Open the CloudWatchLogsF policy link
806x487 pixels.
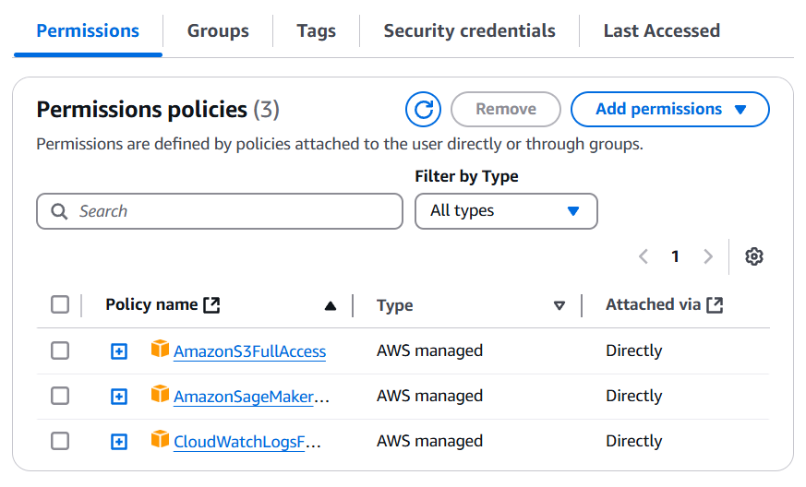239,442
